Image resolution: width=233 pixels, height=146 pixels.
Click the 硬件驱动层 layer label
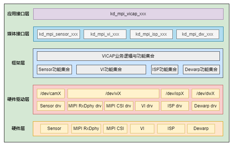[18, 99]
